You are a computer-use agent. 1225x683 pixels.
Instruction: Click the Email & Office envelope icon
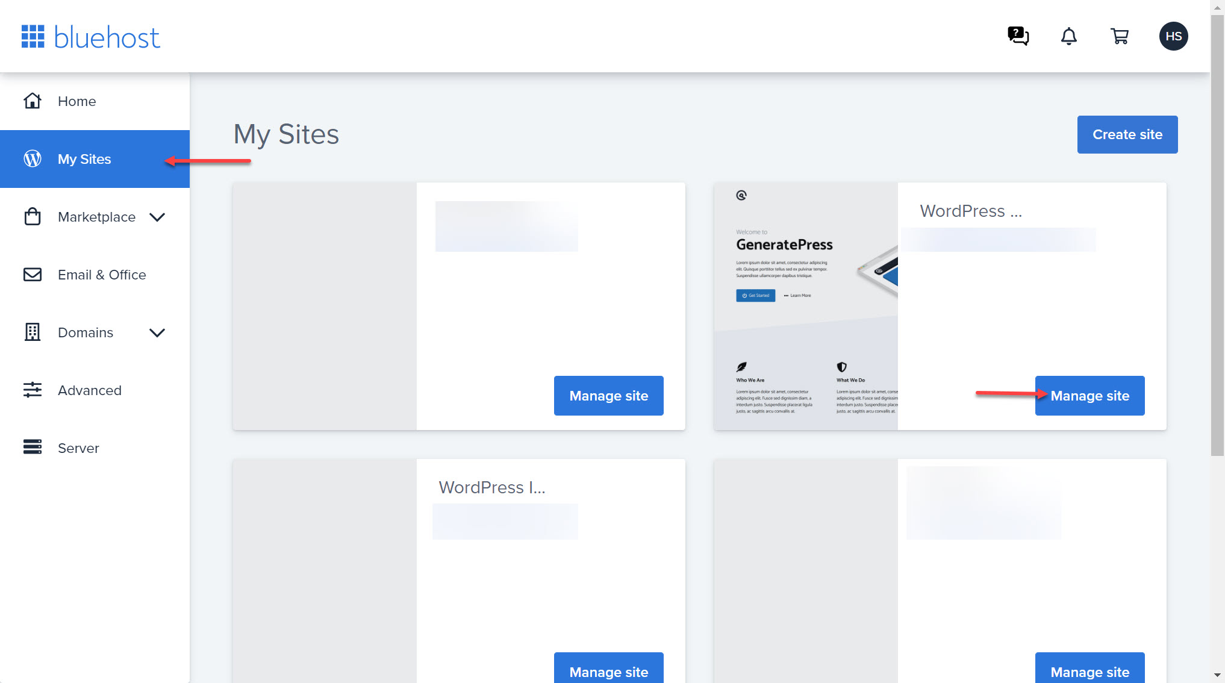click(33, 275)
